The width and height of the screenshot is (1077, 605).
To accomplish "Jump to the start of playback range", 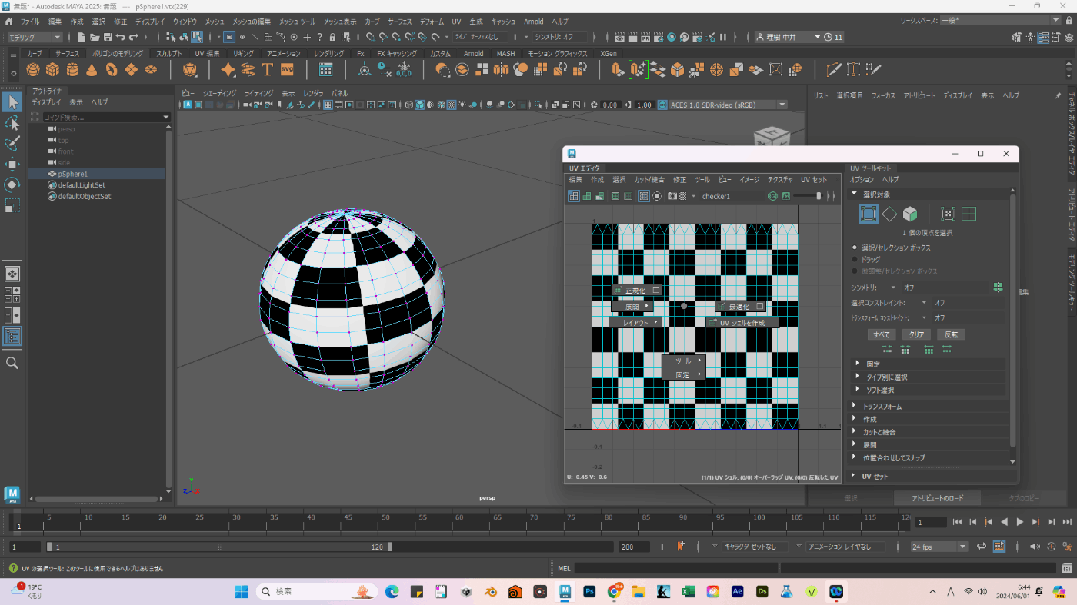I will (957, 522).
